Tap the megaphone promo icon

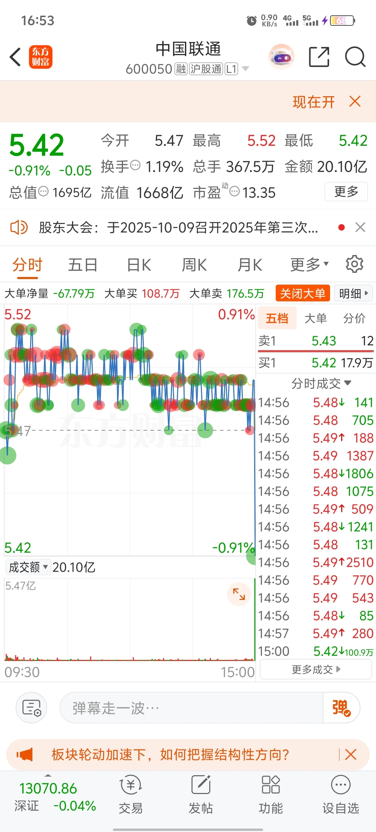click(24, 755)
